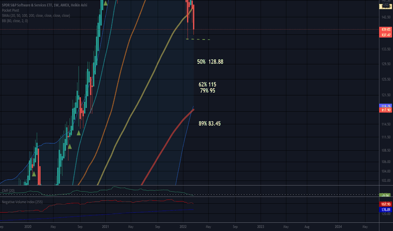Screen dimensions: 393x231
Task: Click the 142.50 price axis label
Action: click(386, 17)
